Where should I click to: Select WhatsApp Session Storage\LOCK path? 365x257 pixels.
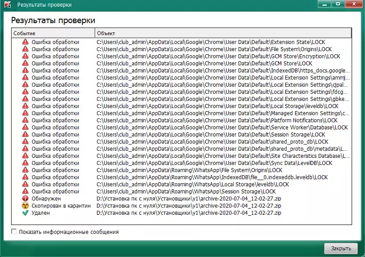point(186,191)
